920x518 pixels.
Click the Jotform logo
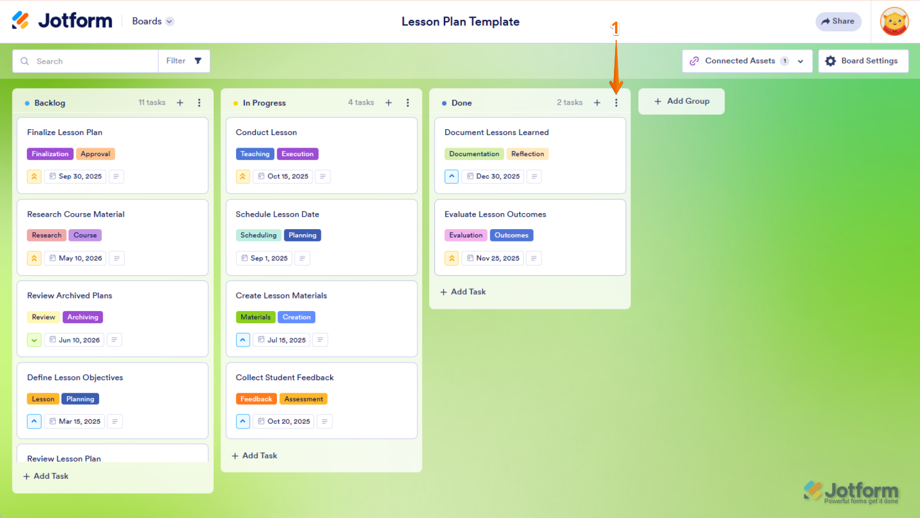62,21
